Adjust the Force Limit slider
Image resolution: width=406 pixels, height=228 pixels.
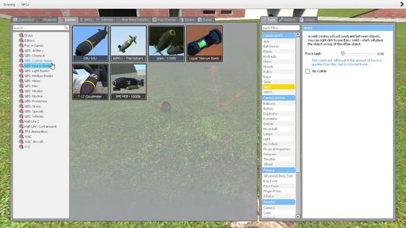click(343, 53)
